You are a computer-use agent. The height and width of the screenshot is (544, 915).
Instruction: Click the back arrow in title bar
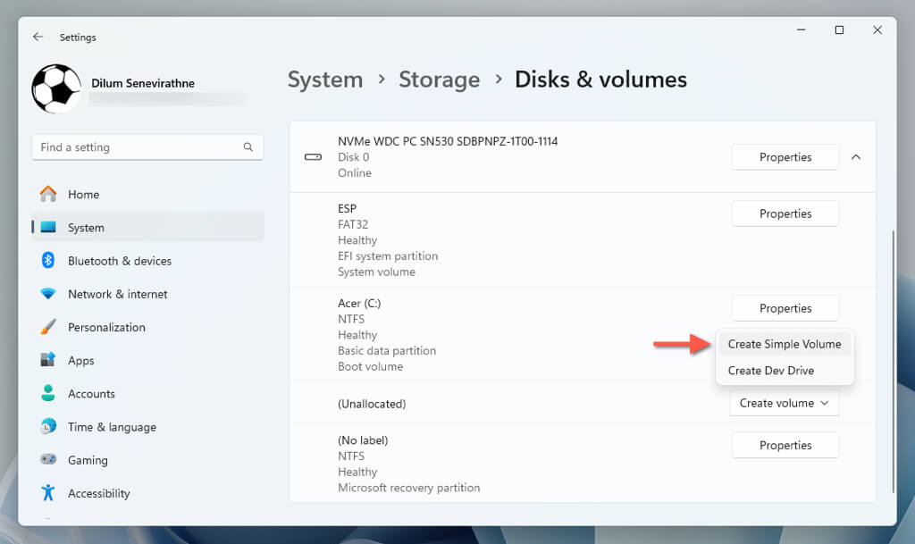(x=38, y=37)
